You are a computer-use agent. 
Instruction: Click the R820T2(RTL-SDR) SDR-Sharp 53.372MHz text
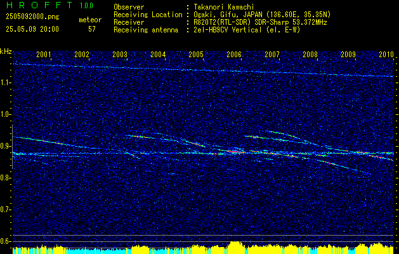tap(260, 22)
